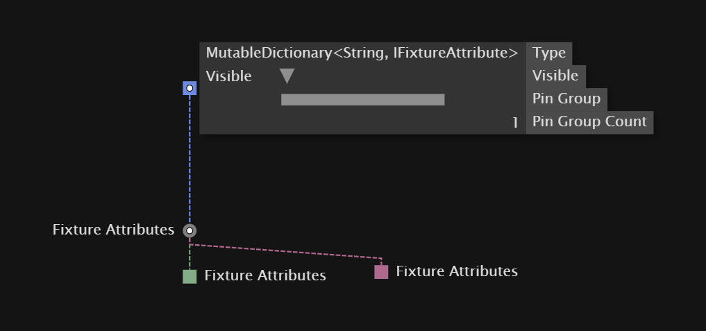Click the Pin Group property label
The width and height of the screenshot is (706, 331).
566,99
